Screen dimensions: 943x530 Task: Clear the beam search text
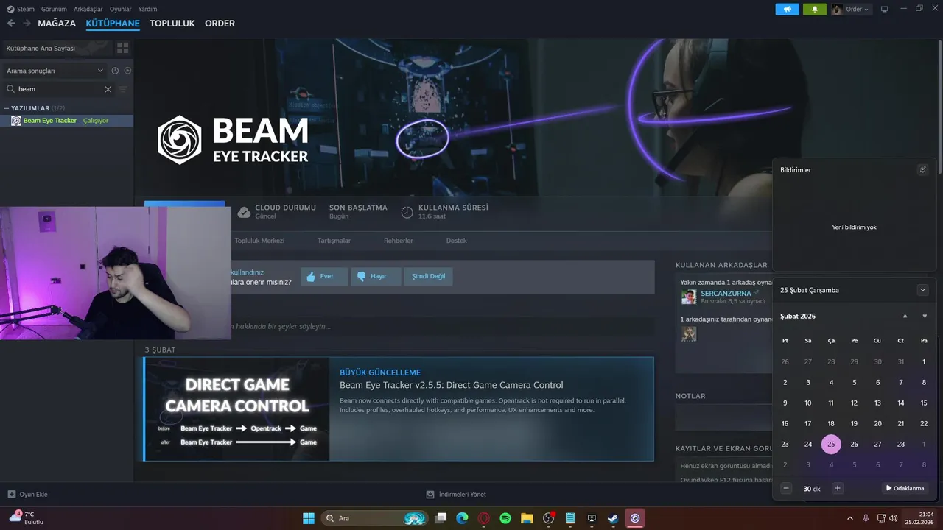tap(108, 89)
